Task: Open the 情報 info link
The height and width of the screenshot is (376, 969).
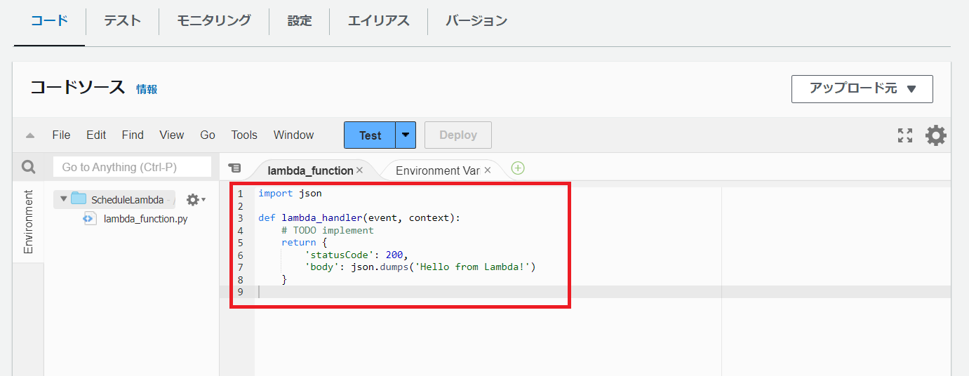Action: pos(147,89)
